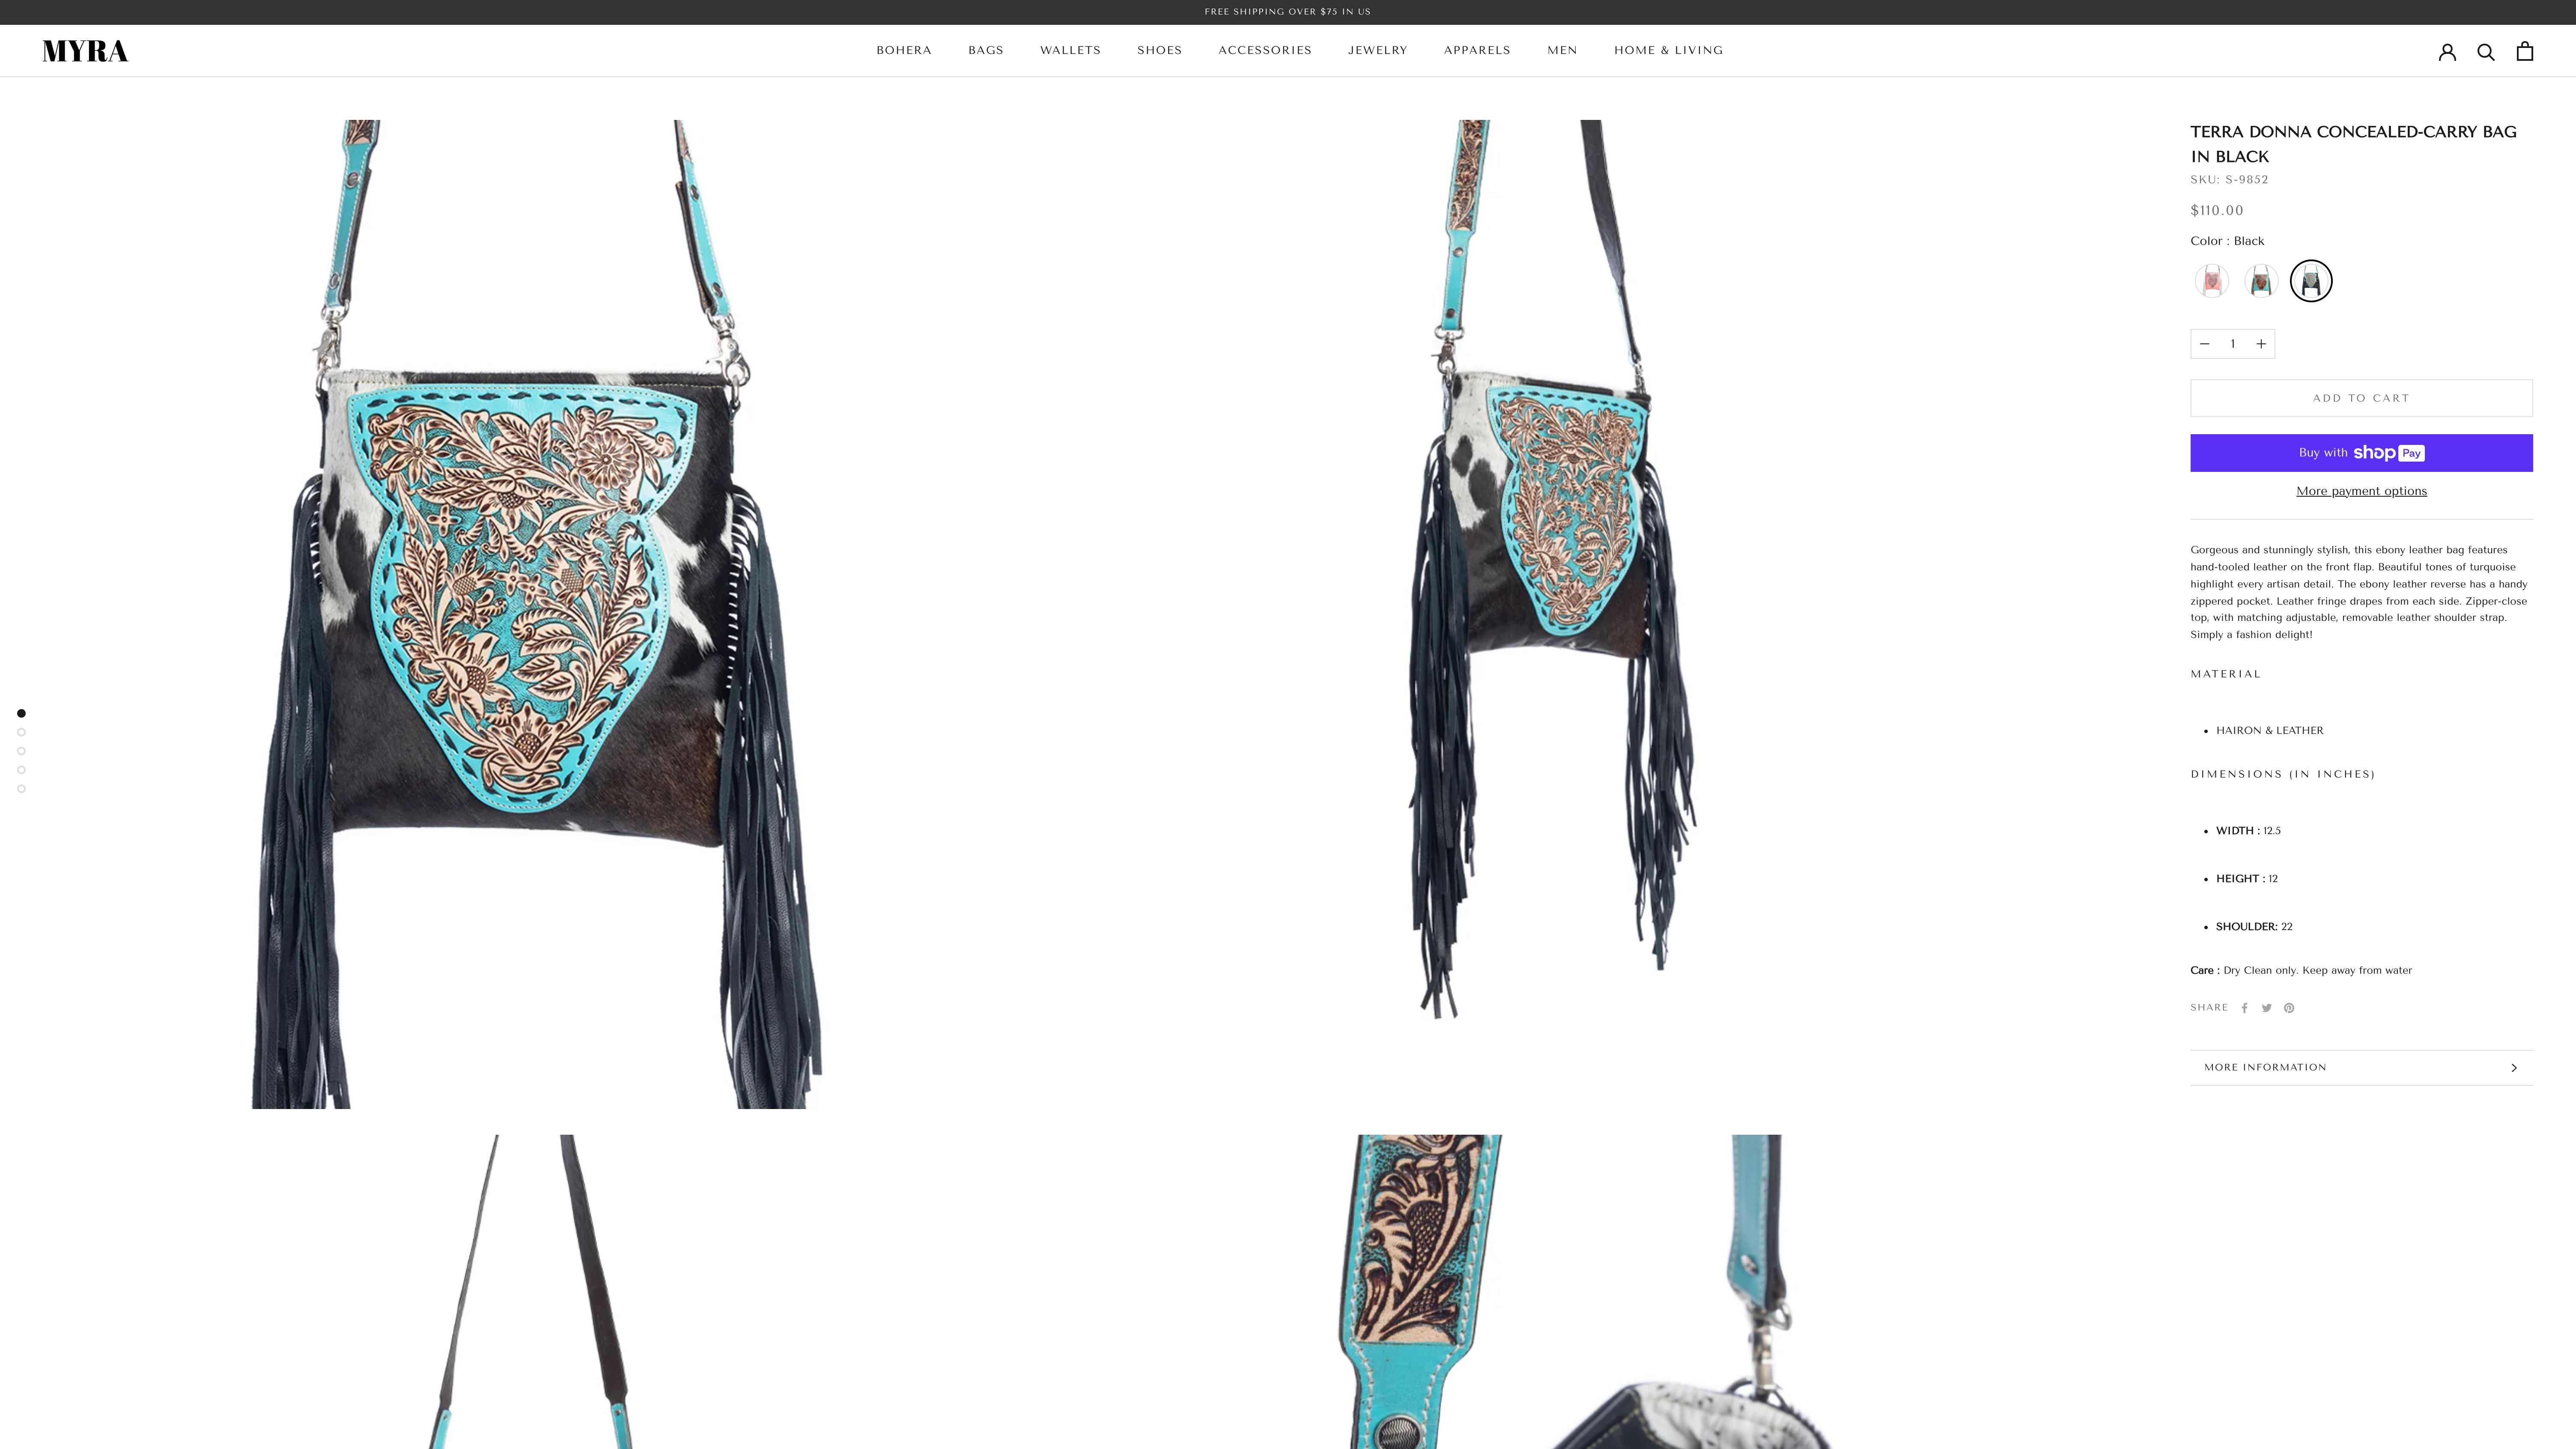This screenshot has width=2576, height=1449.
Task: Click the Care dry clean instructions
Action: (x=2301, y=971)
